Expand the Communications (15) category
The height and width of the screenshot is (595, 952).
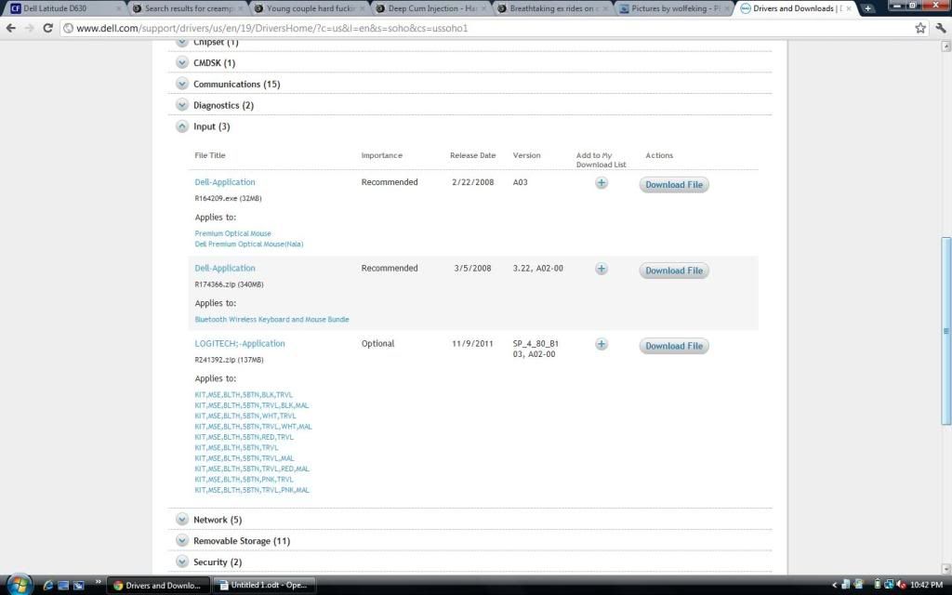click(x=181, y=84)
